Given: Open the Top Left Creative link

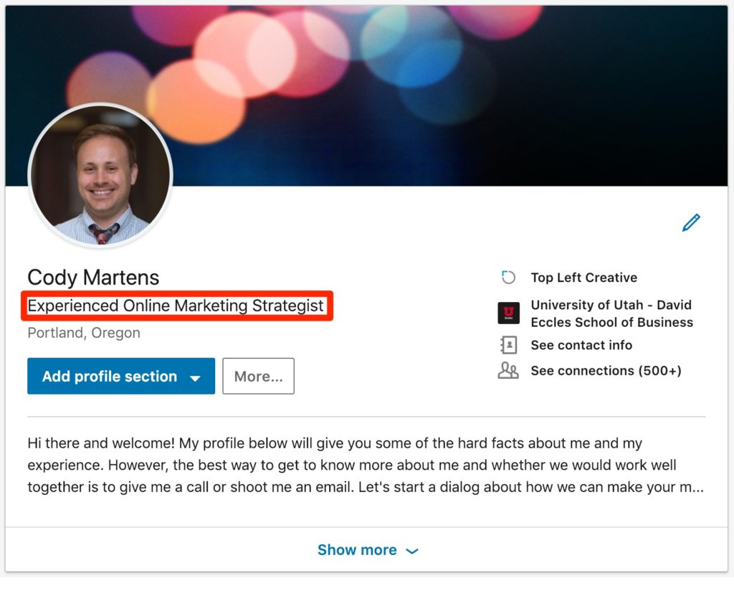Looking at the screenshot, I should click(x=583, y=278).
